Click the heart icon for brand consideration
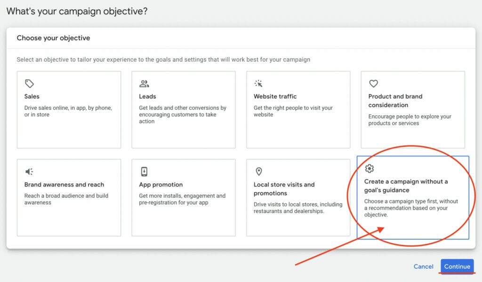Image resolution: width=482 pixels, height=282 pixels. (x=373, y=83)
